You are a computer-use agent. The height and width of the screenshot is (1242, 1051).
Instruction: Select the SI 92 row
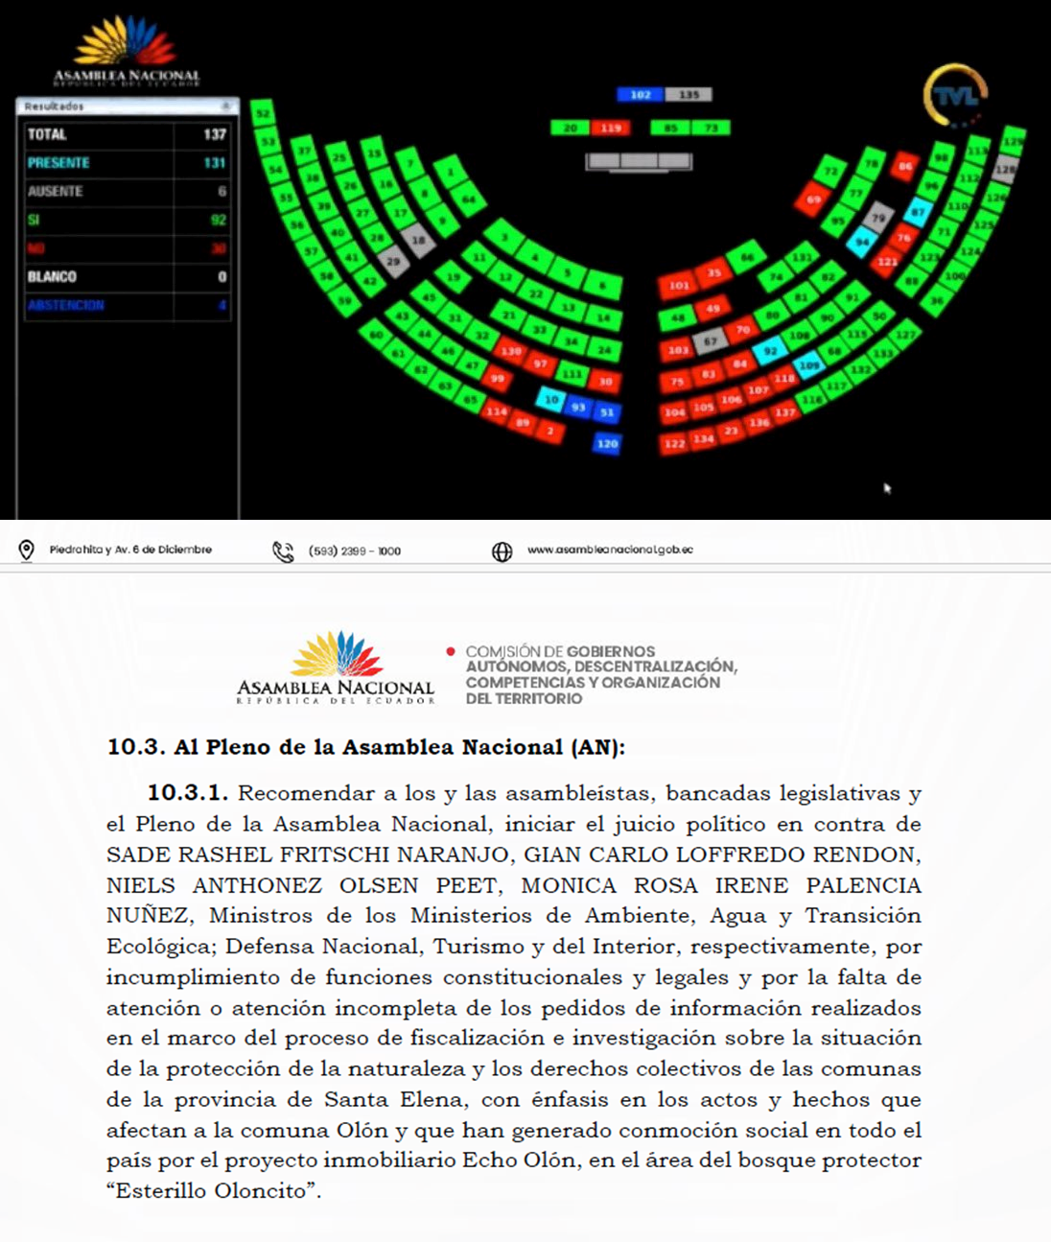click(128, 221)
